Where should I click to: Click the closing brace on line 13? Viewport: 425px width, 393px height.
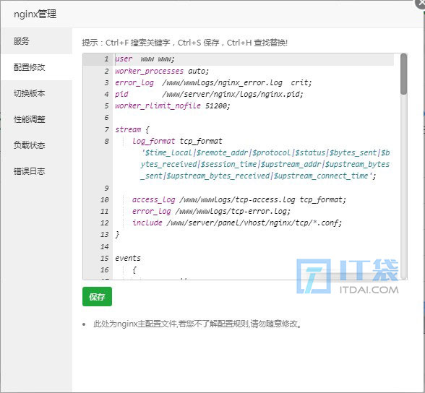(117, 235)
